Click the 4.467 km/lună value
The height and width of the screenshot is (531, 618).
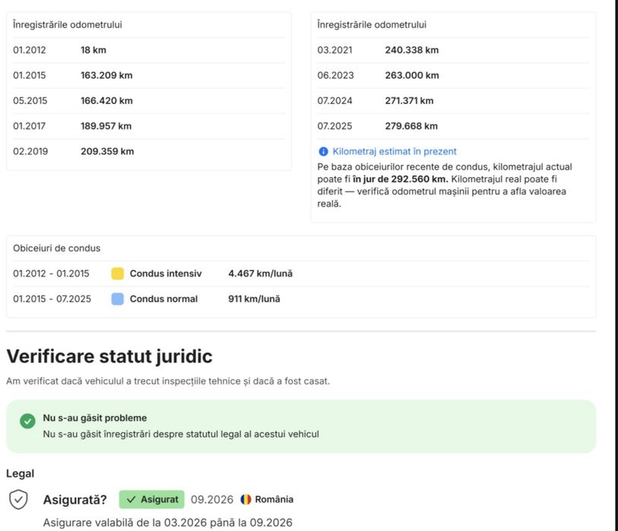pos(260,273)
